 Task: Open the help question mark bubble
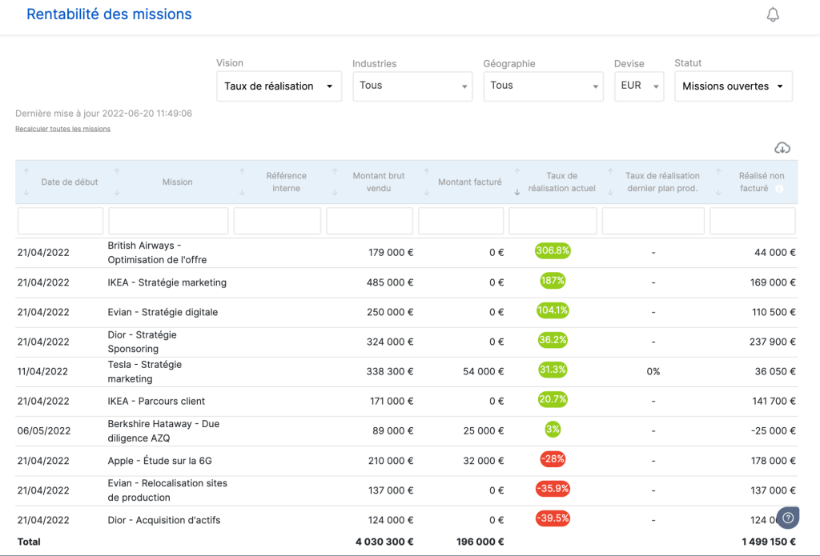(788, 518)
